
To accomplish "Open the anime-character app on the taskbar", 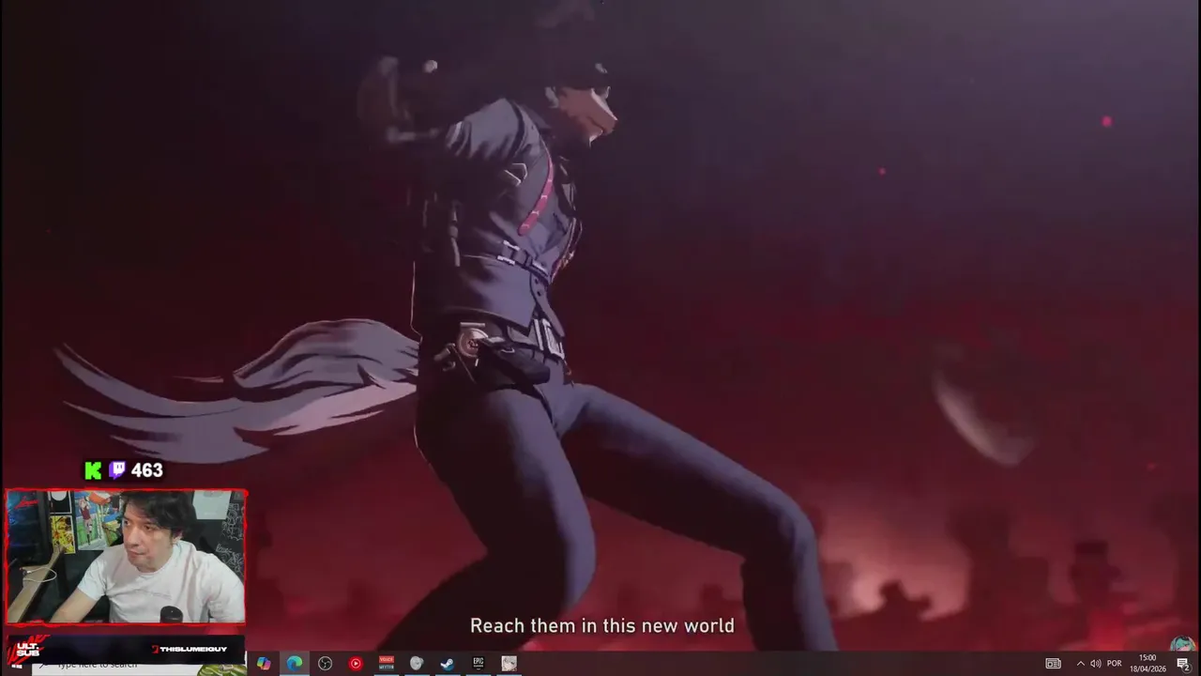I will pyautogui.click(x=509, y=663).
